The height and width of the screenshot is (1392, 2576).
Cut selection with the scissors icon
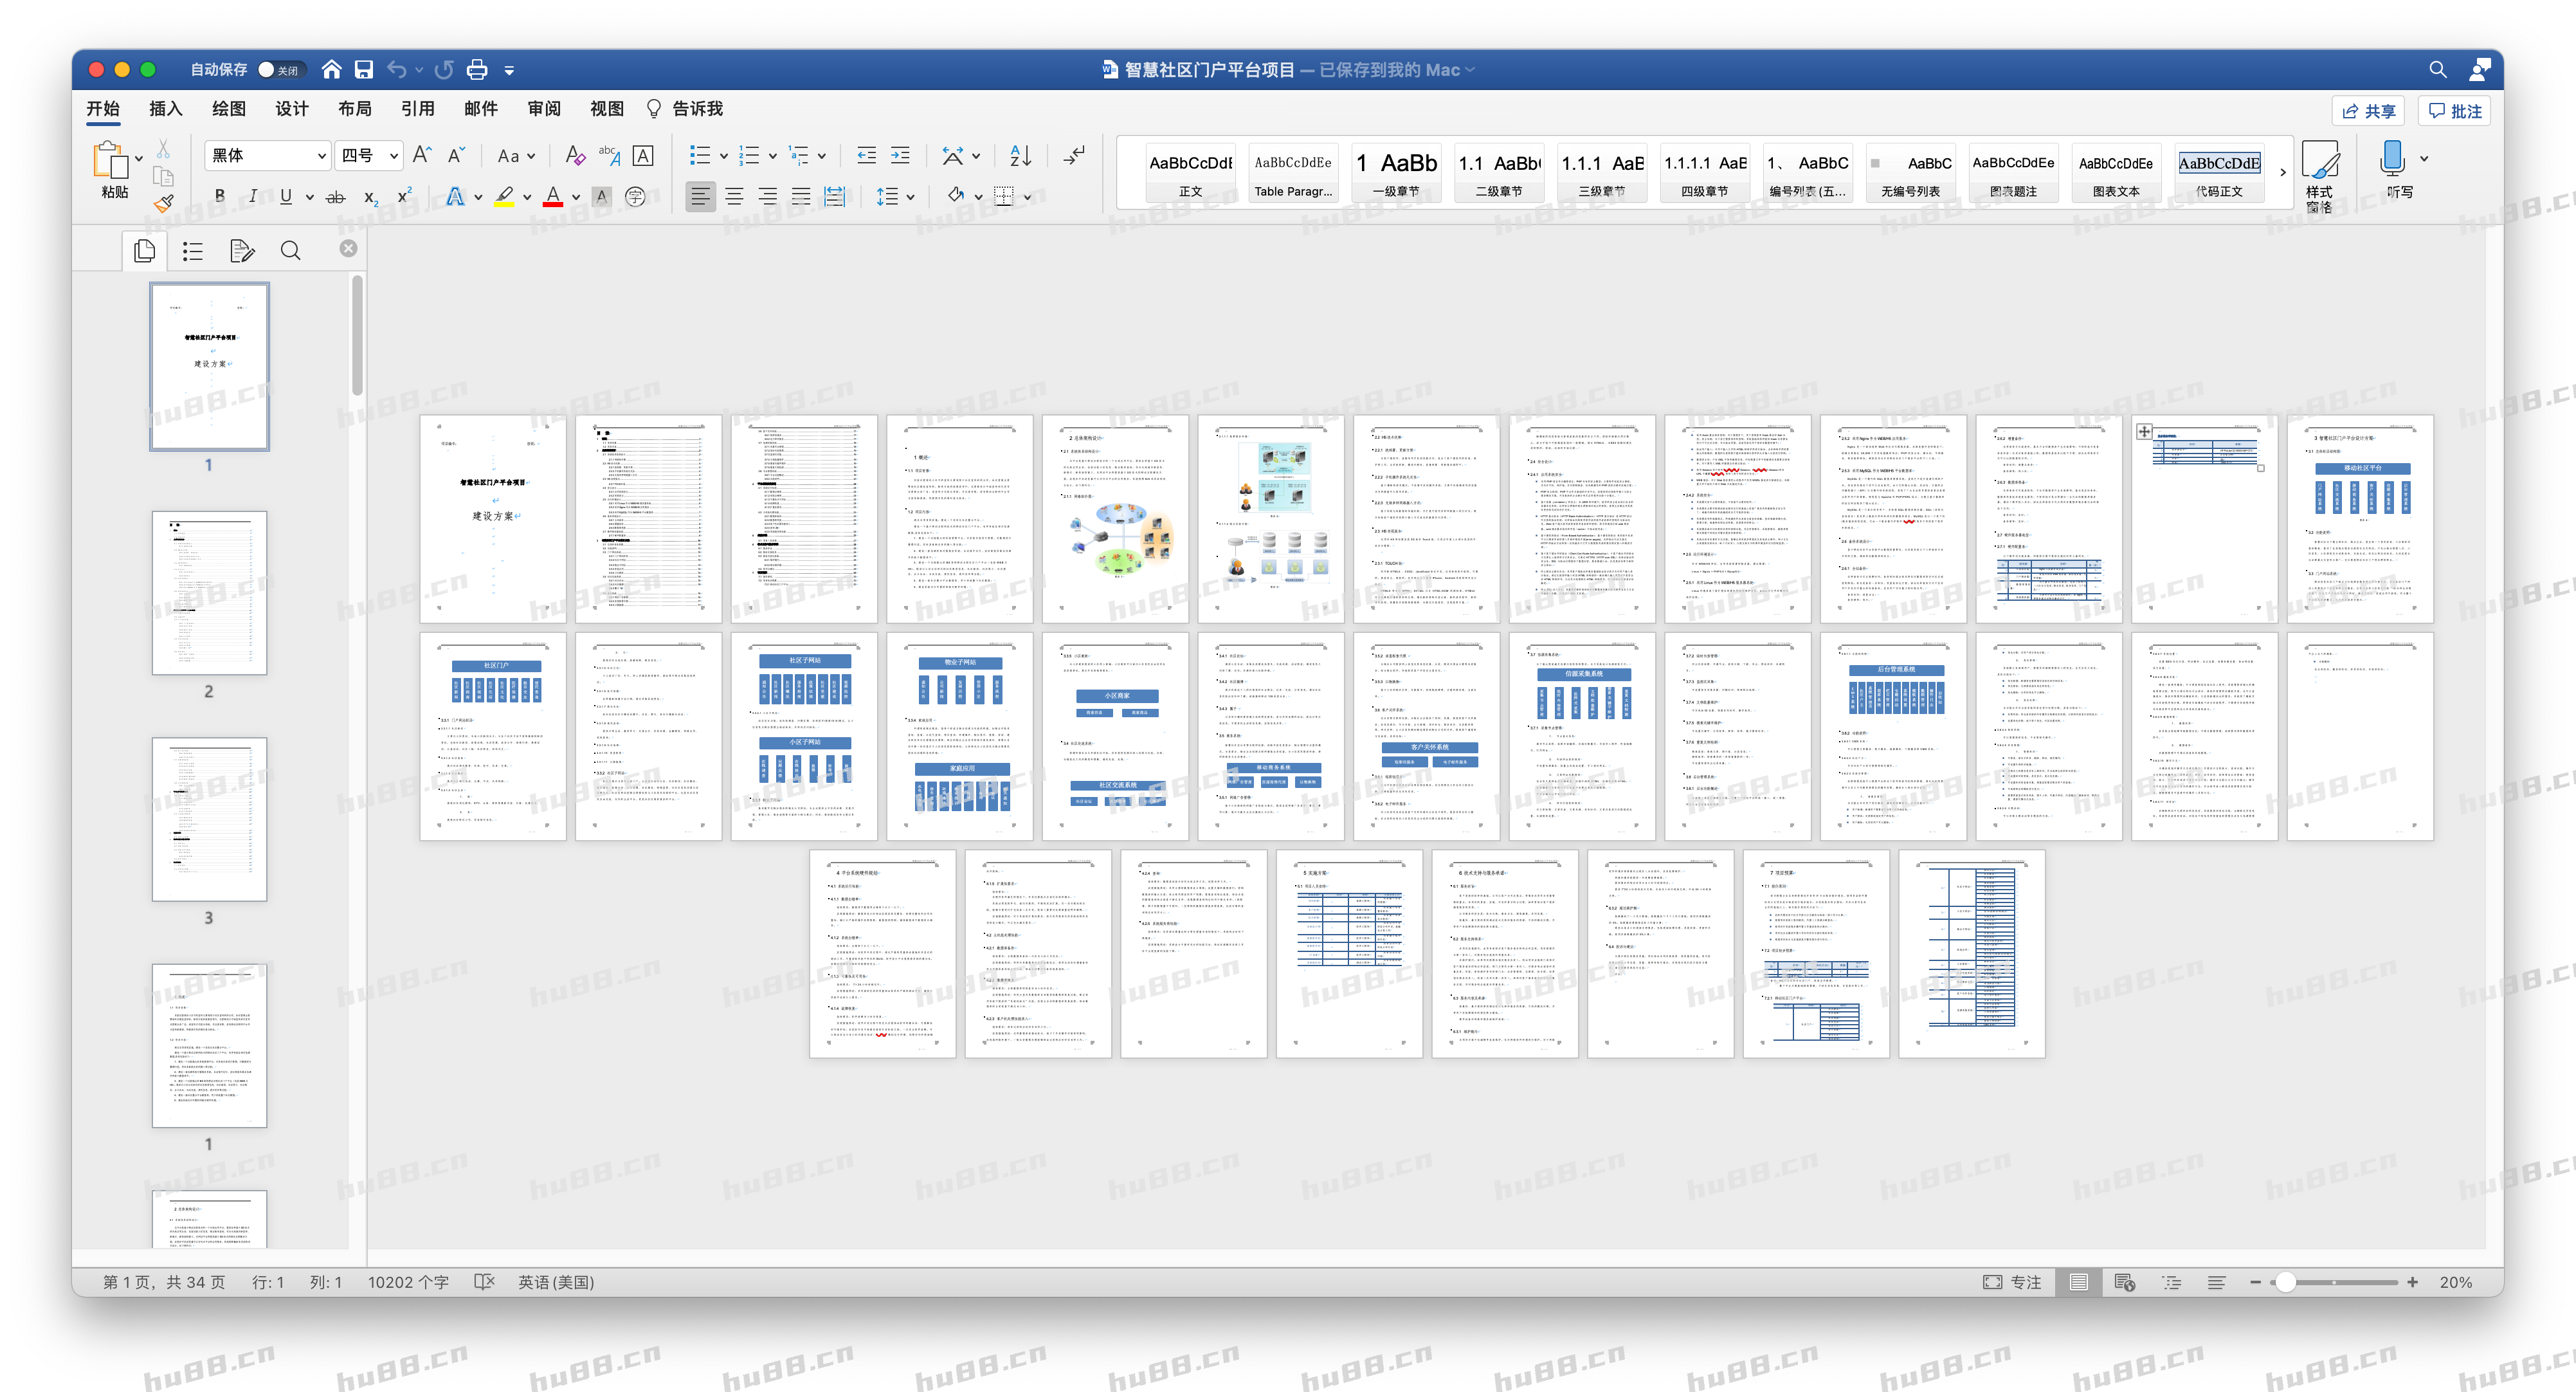(163, 149)
